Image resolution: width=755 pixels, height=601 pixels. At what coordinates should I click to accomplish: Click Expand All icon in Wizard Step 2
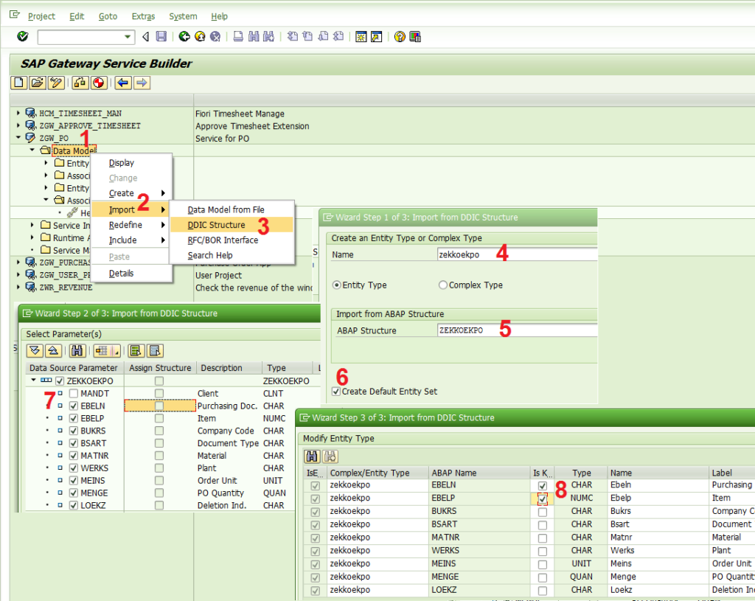tap(35, 350)
